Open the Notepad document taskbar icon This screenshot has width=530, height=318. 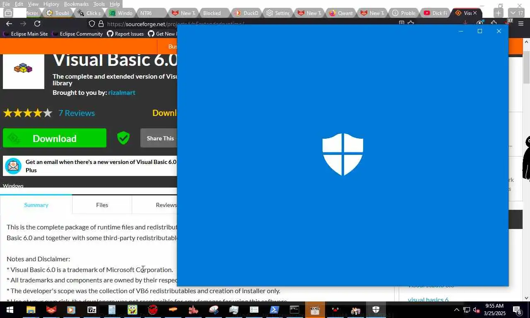pyautogui.click(x=112, y=310)
